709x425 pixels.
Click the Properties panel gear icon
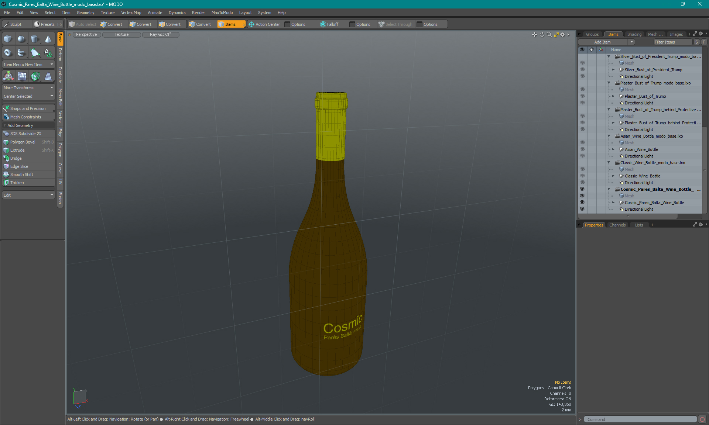coord(701,225)
